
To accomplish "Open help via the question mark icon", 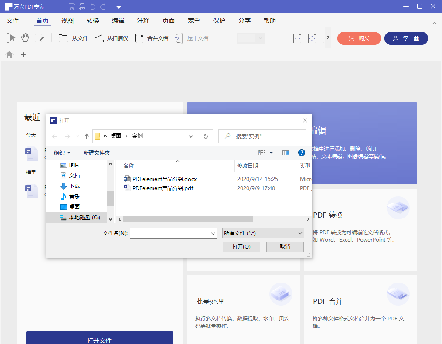I will point(301,153).
